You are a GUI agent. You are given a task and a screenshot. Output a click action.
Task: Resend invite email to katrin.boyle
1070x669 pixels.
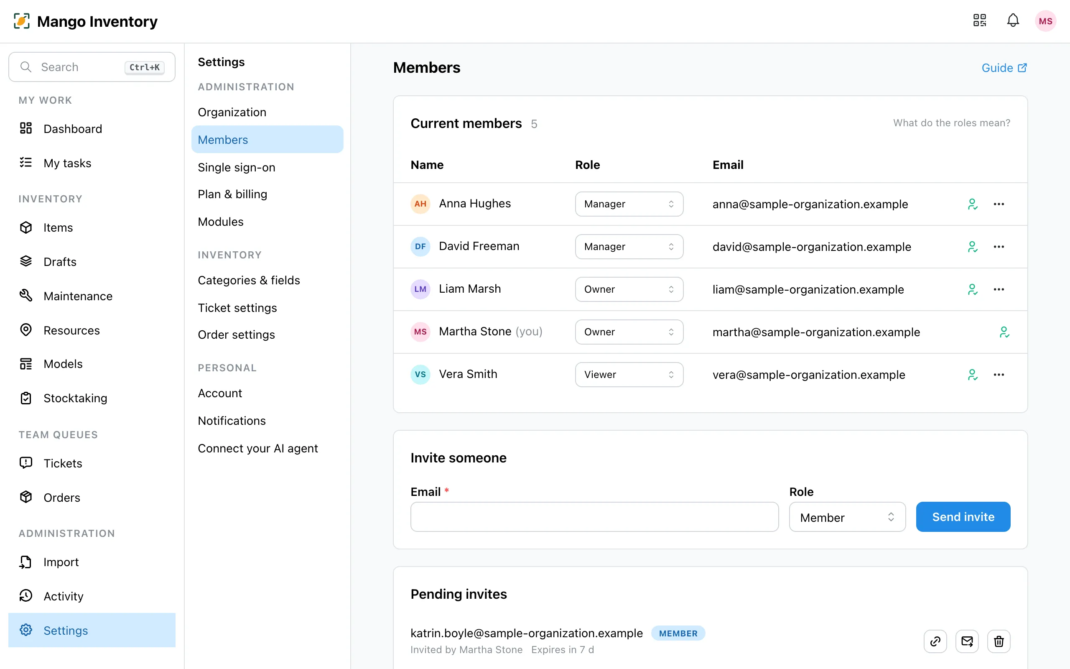click(x=967, y=641)
